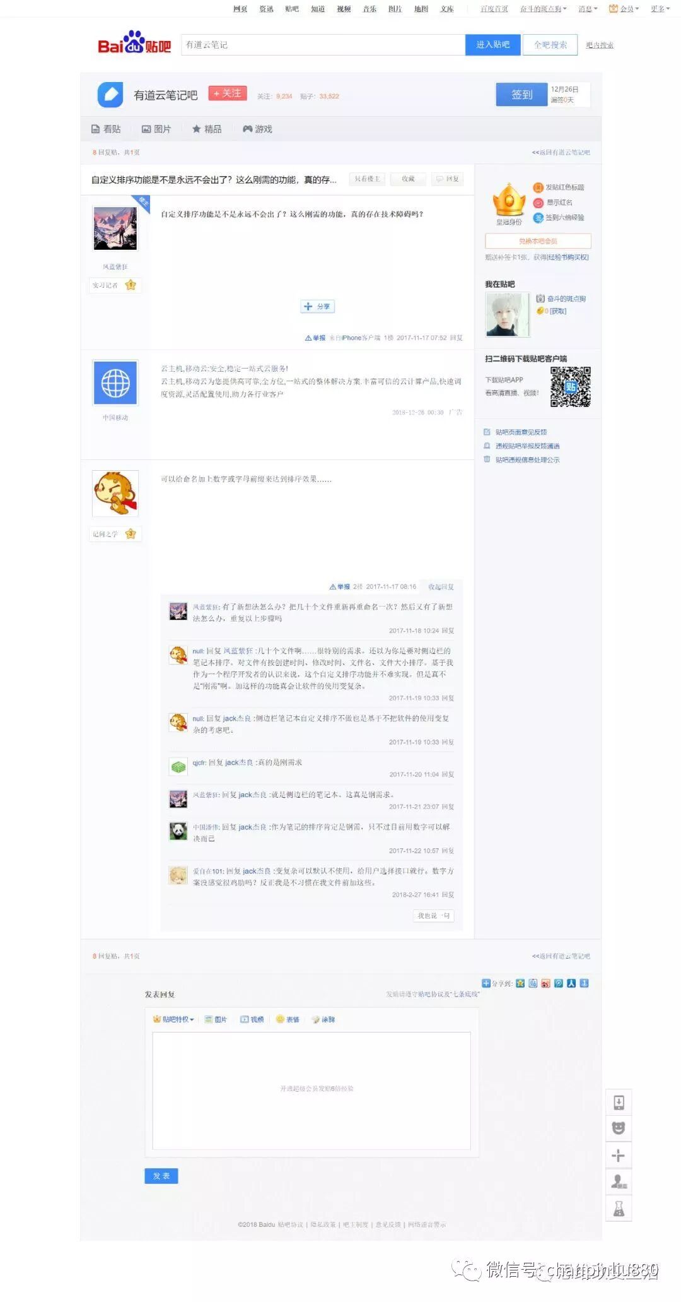This screenshot has height=1302, width=681.
Task: Open 网页 in top navigation
Action: point(240,9)
